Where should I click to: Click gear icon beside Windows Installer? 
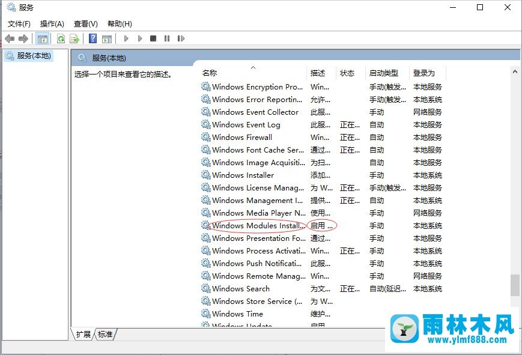206,175
